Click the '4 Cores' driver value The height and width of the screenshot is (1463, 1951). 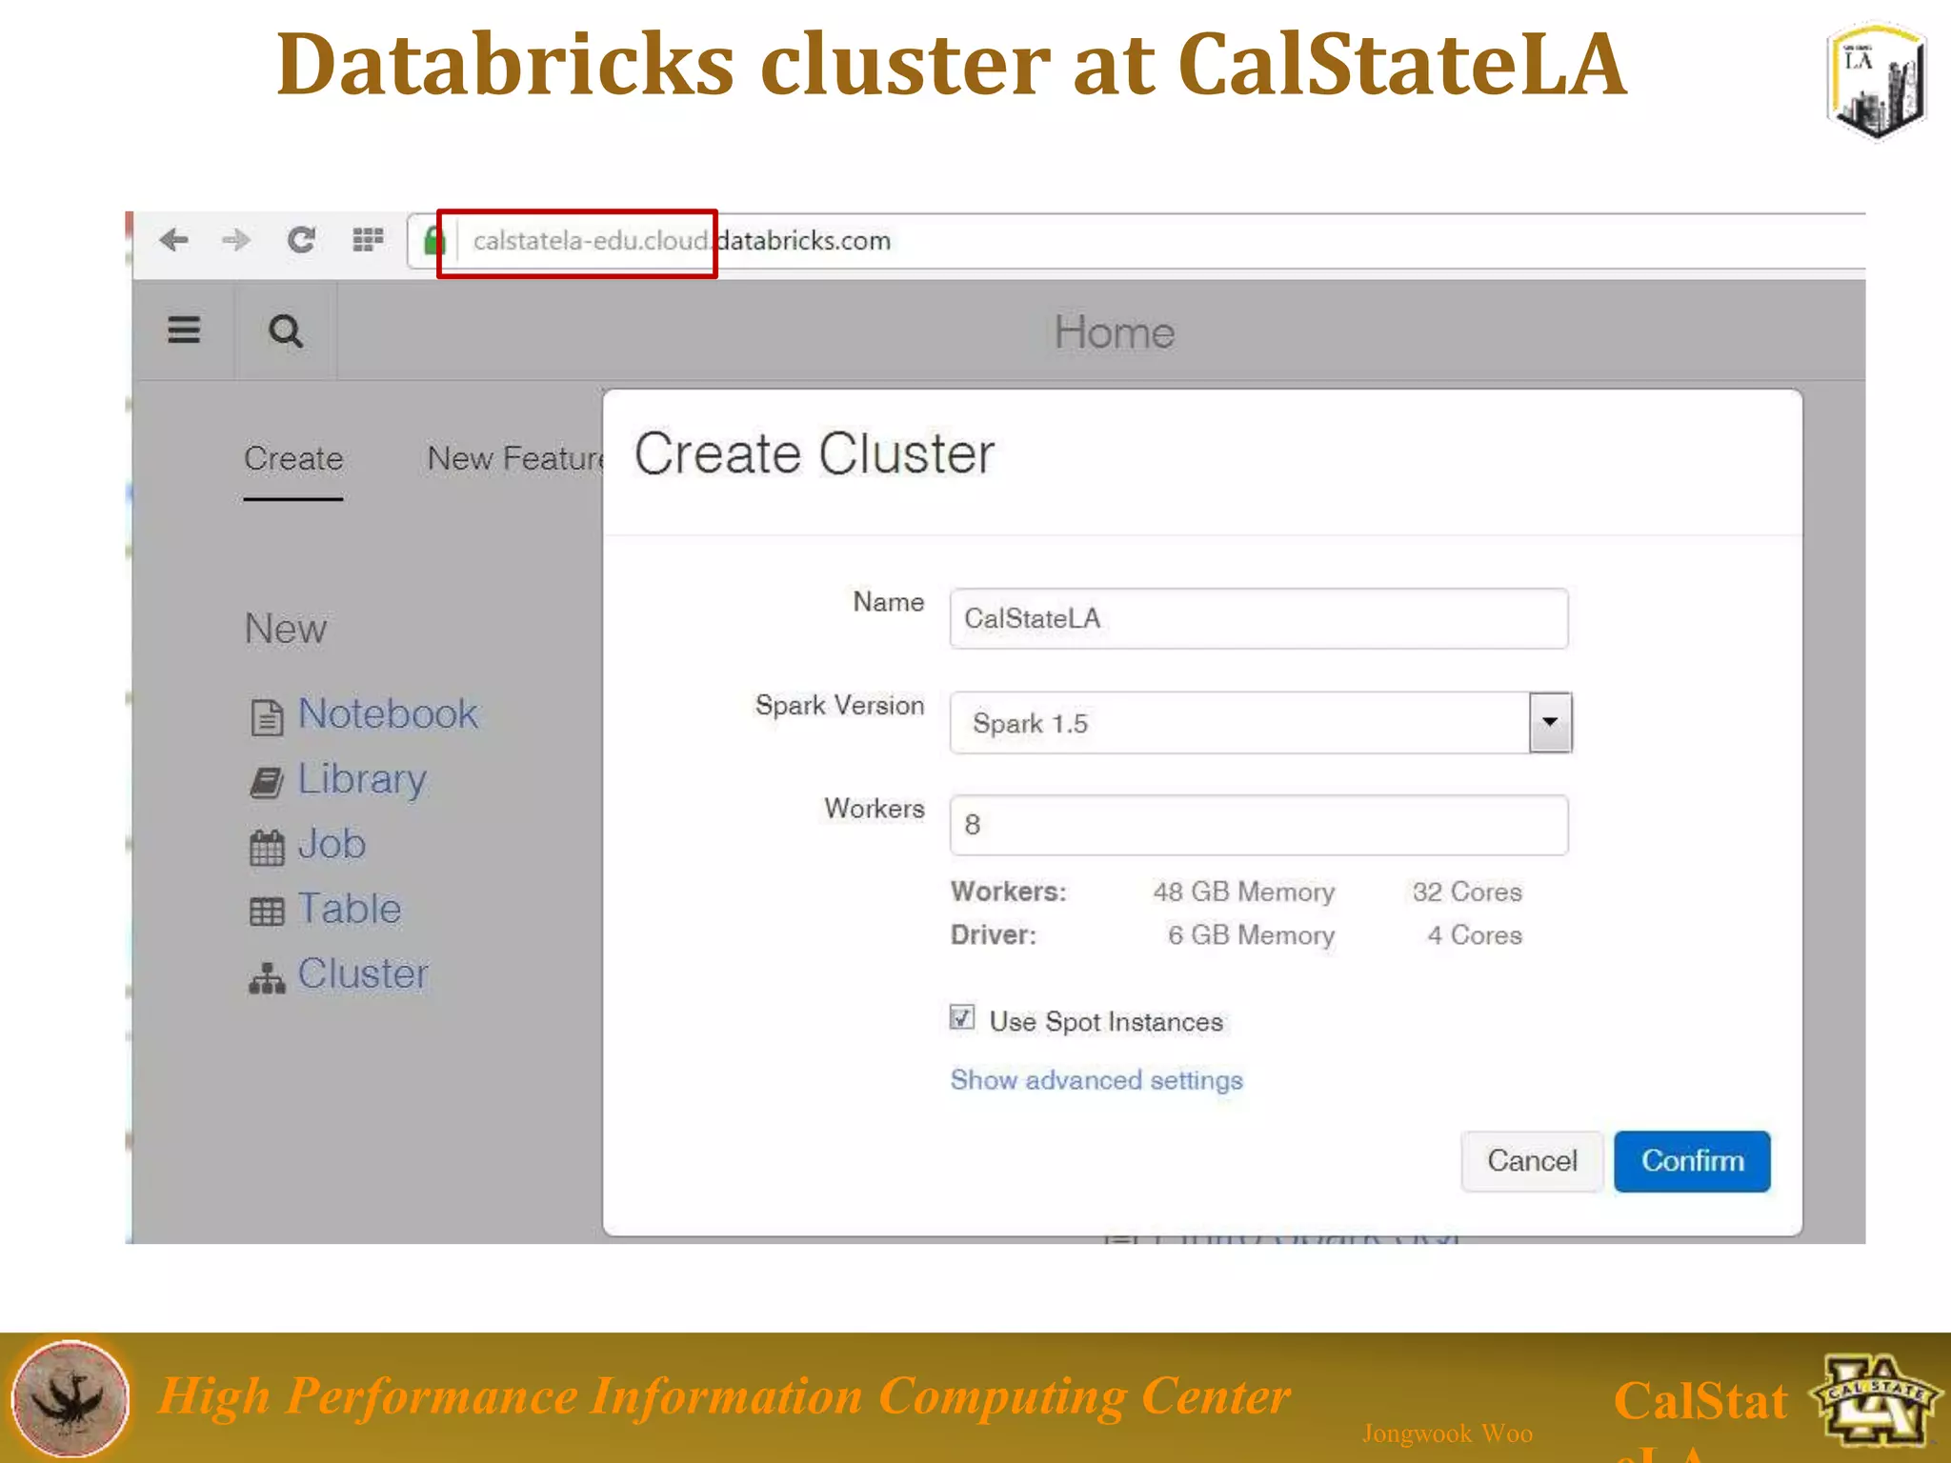click(1475, 935)
